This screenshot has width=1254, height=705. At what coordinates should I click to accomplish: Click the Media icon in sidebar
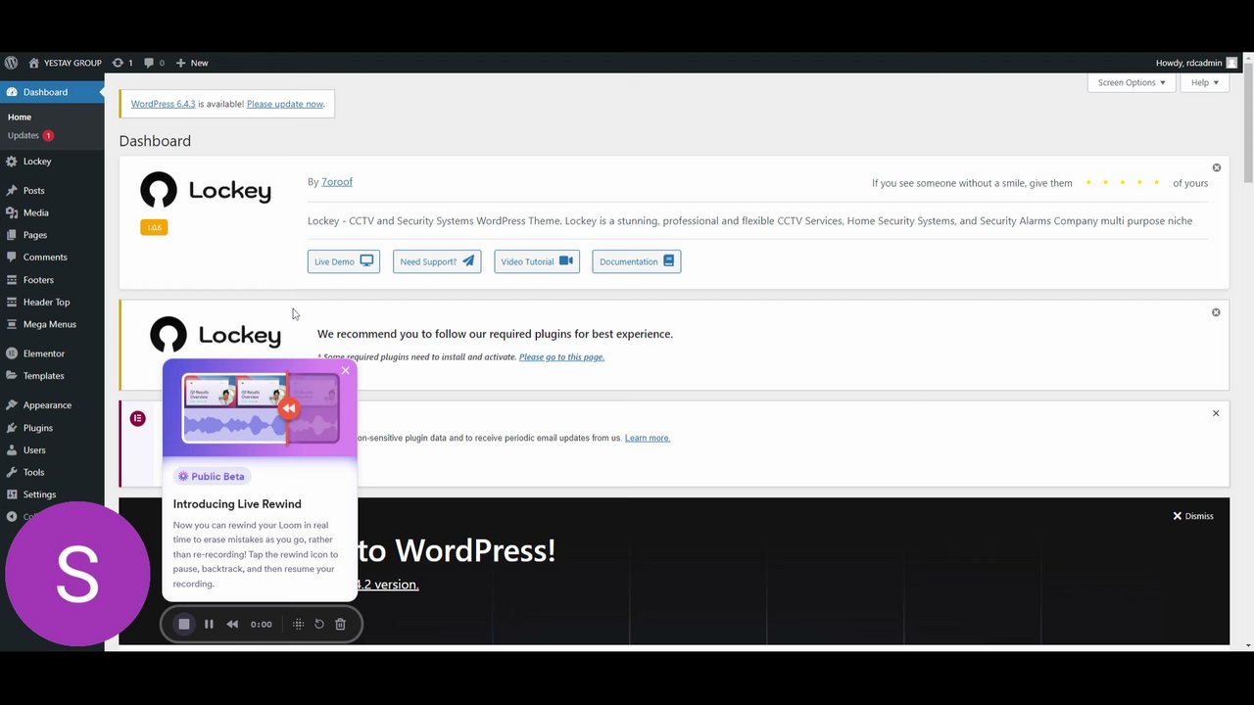12,212
